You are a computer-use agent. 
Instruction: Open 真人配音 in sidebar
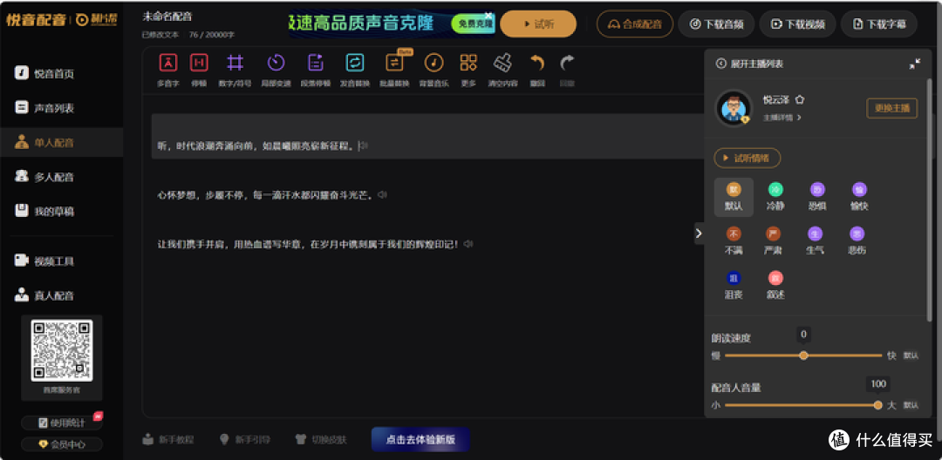point(61,295)
